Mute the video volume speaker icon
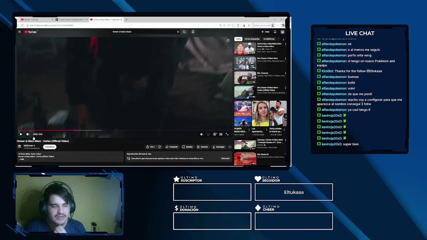 pos(28,134)
